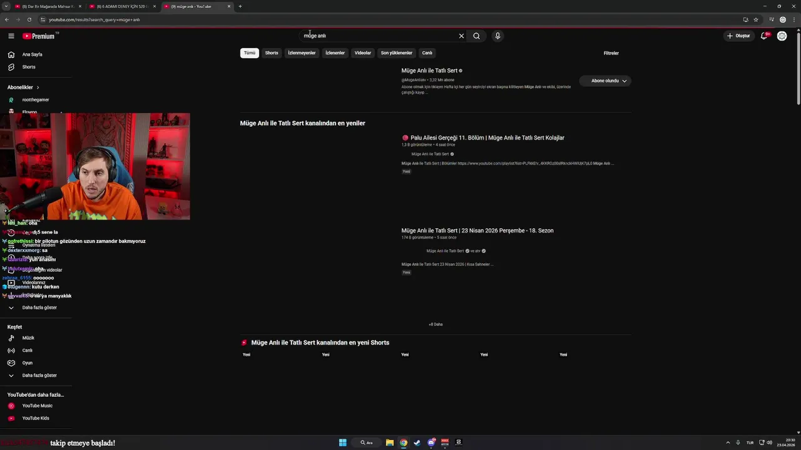Click the Müge Anlı ile Tatlı Sert kanalından en yeniler heading
This screenshot has width=801, height=450.
302,123
